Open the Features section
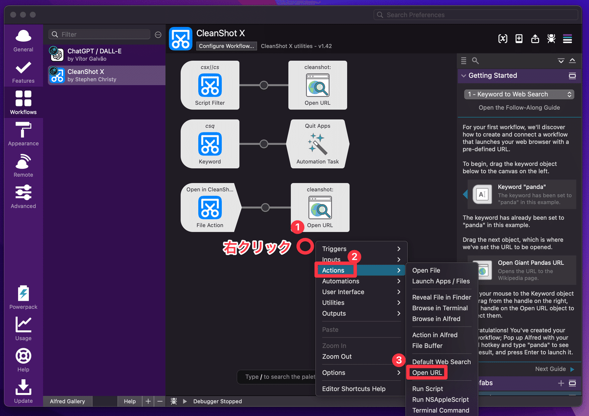Screen dimensions: 589x416 pyautogui.click(x=23, y=72)
